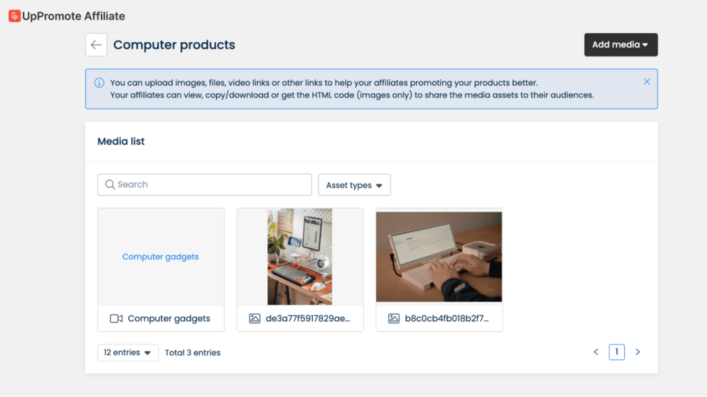Image resolution: width=707 pixels, height=397 pixels.
Task: Dismiss the blue info banner
Action: [x=646, y=81]
